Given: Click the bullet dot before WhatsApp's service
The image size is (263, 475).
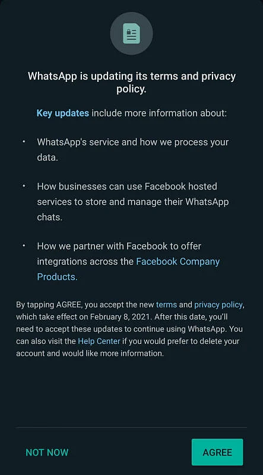Looking at the screenshot, I should tap(24, 142).
